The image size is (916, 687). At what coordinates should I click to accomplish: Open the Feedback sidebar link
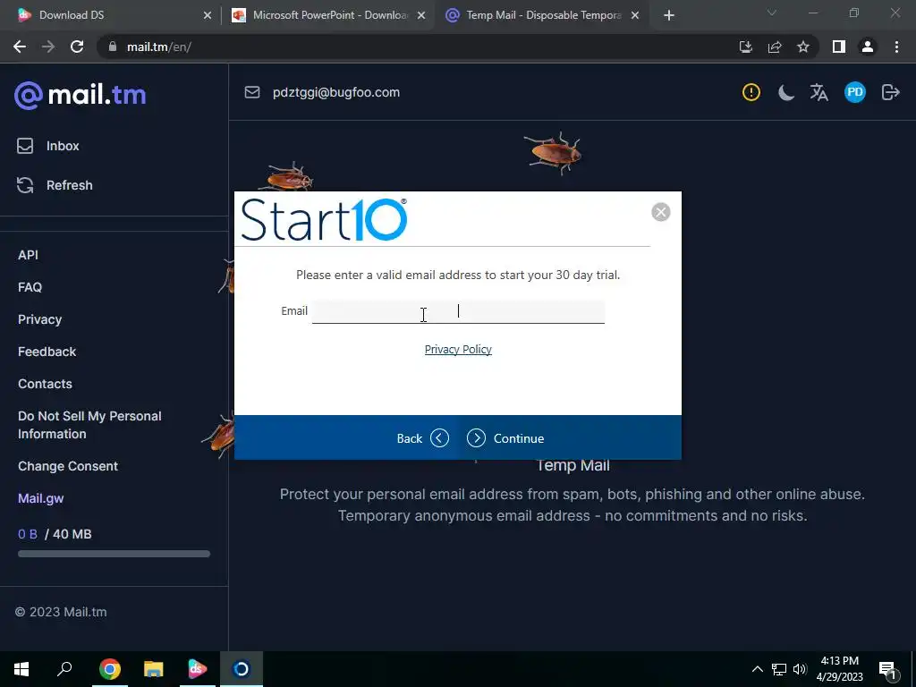(47, 352)
